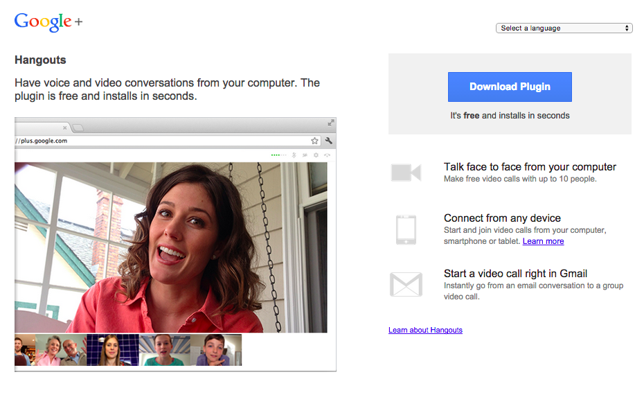Open the Learn more link
644x395 pixels.
(x=543, y=241)
